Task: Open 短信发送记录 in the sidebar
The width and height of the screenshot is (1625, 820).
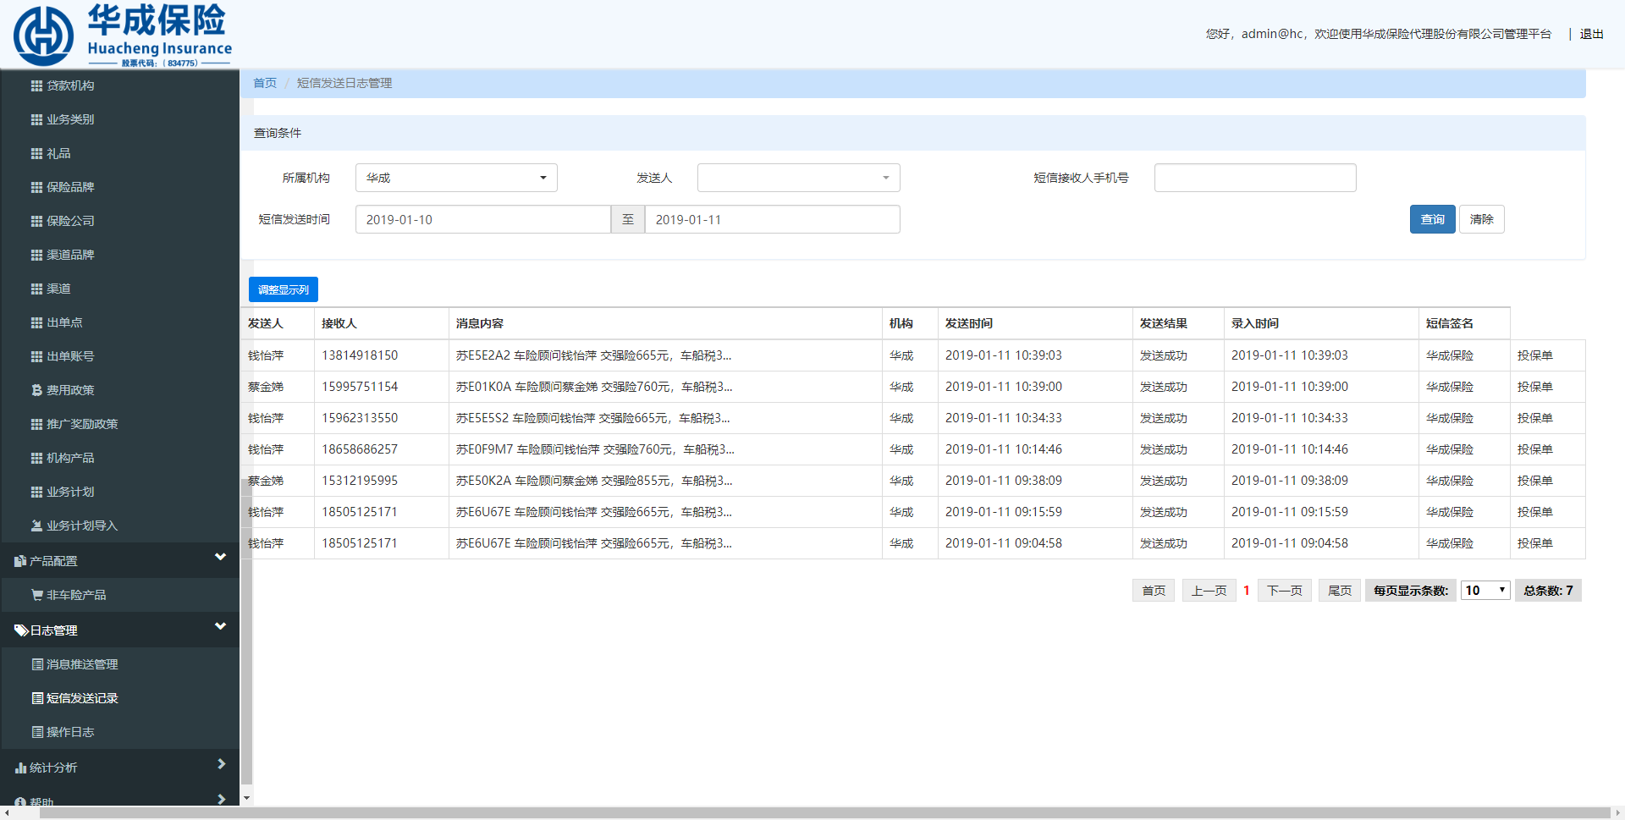Action: pos(82,698)
